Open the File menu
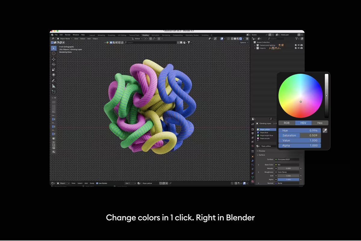Screen dimensions: 361x241 coord(56,35)
